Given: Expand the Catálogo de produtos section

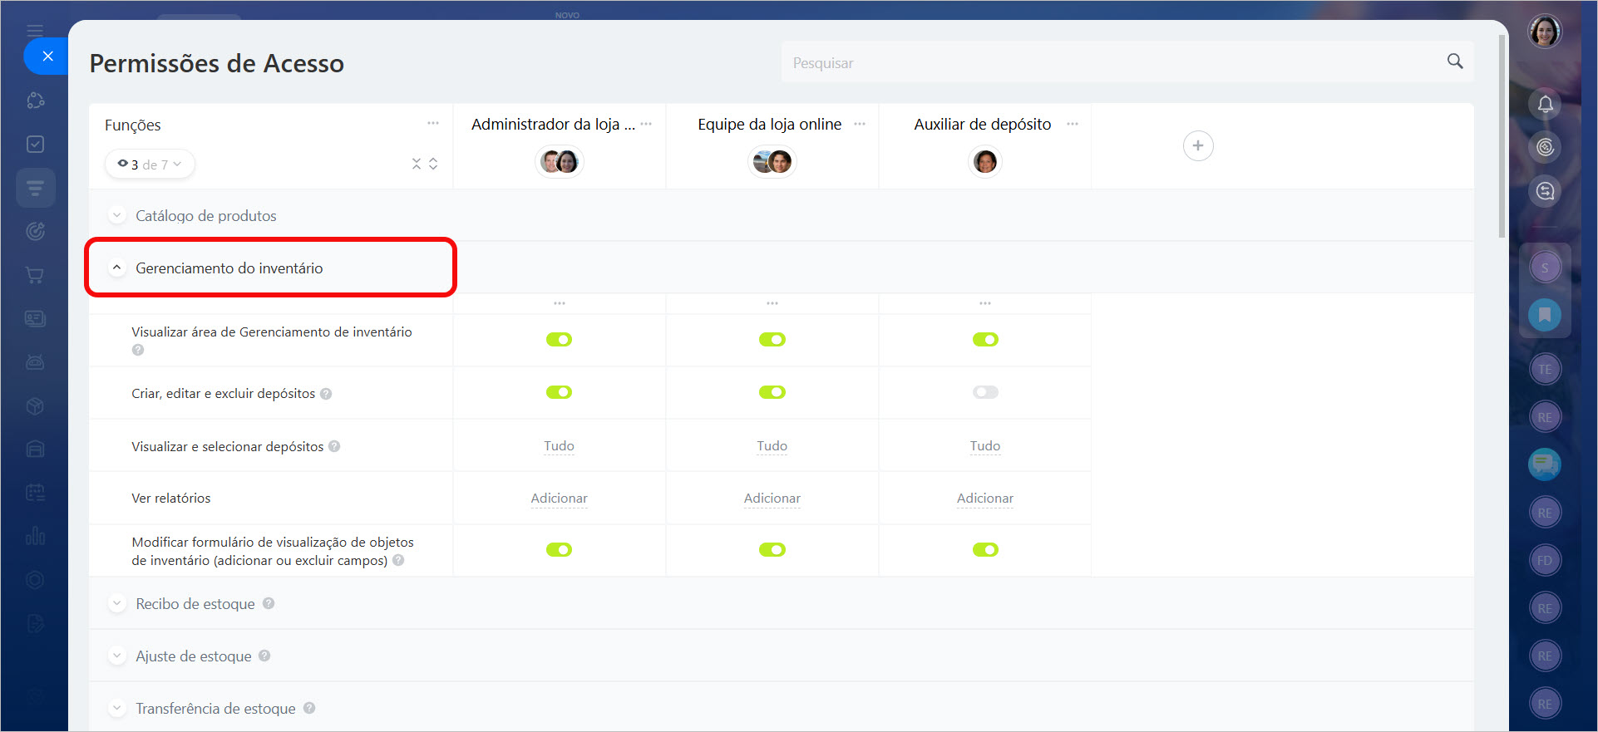Looking at the screenshot, I should pos(117,215).
